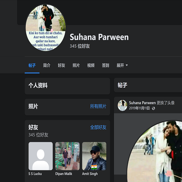This screenshot has height=182, width=182.
Task: Click the Suhana Parween profile name heading
Action: tap(99, 37)
